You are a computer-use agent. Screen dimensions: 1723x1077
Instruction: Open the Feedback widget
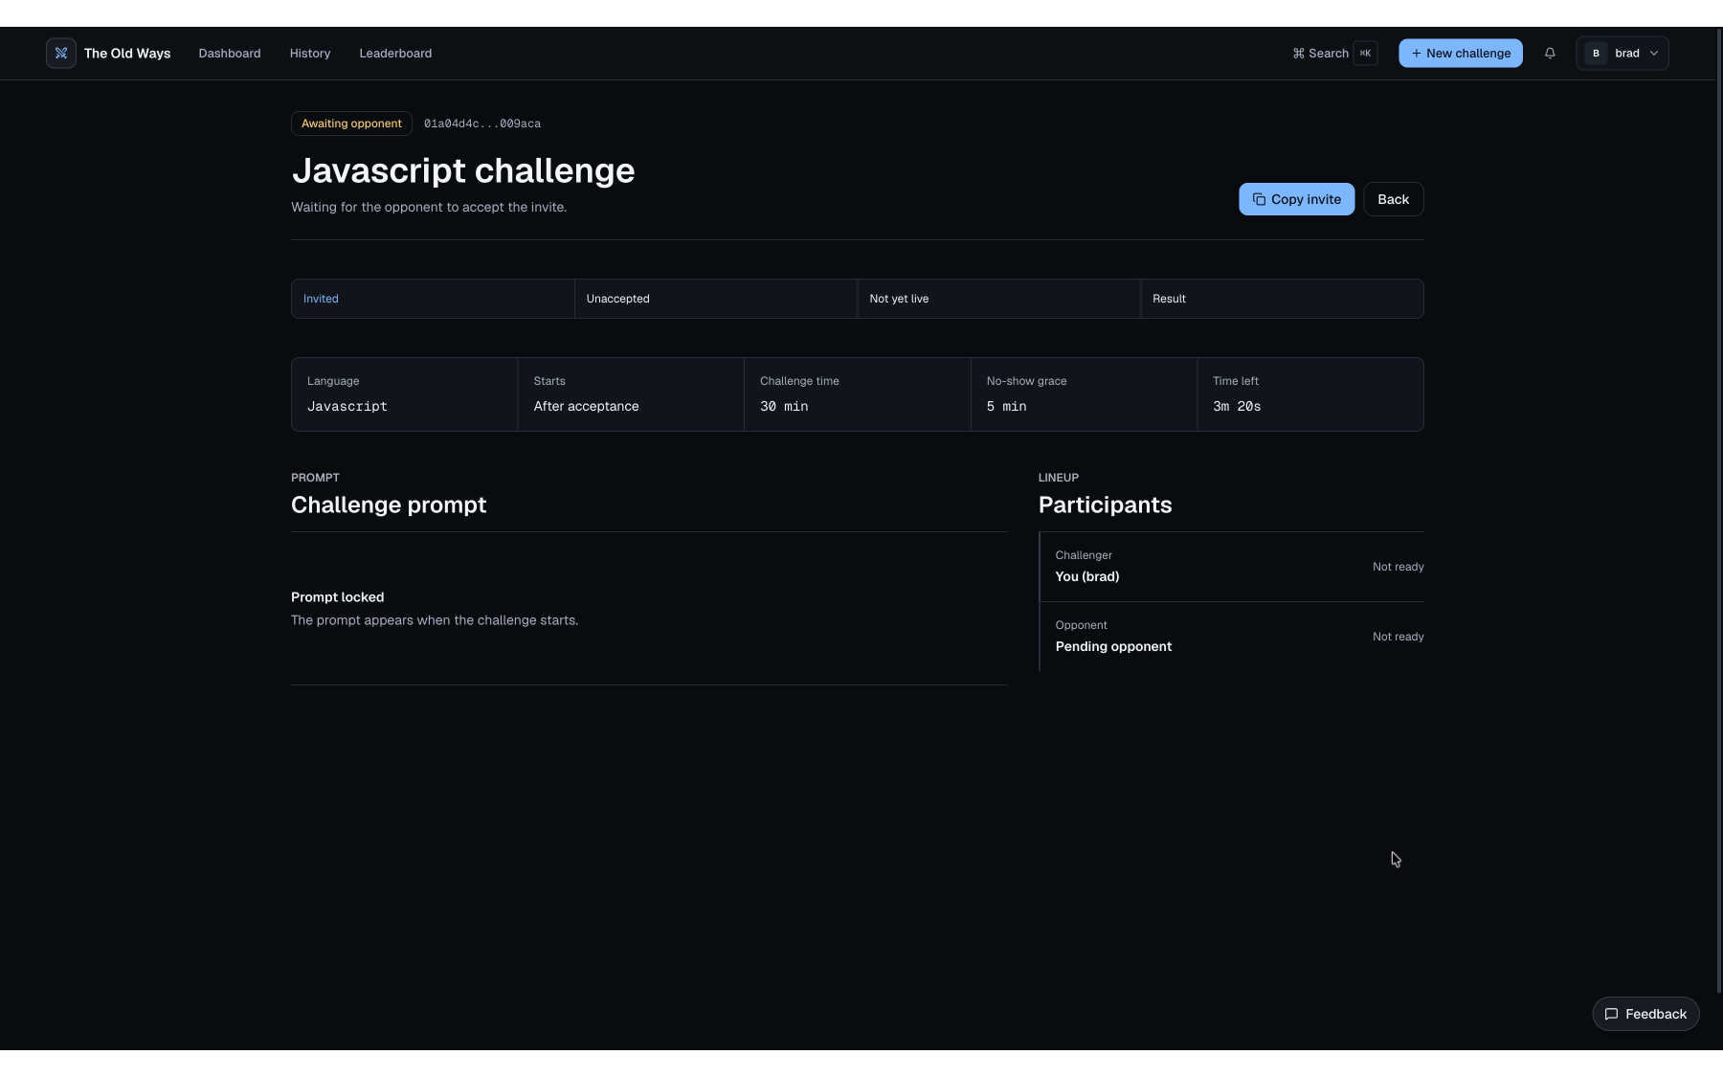1645,1014
